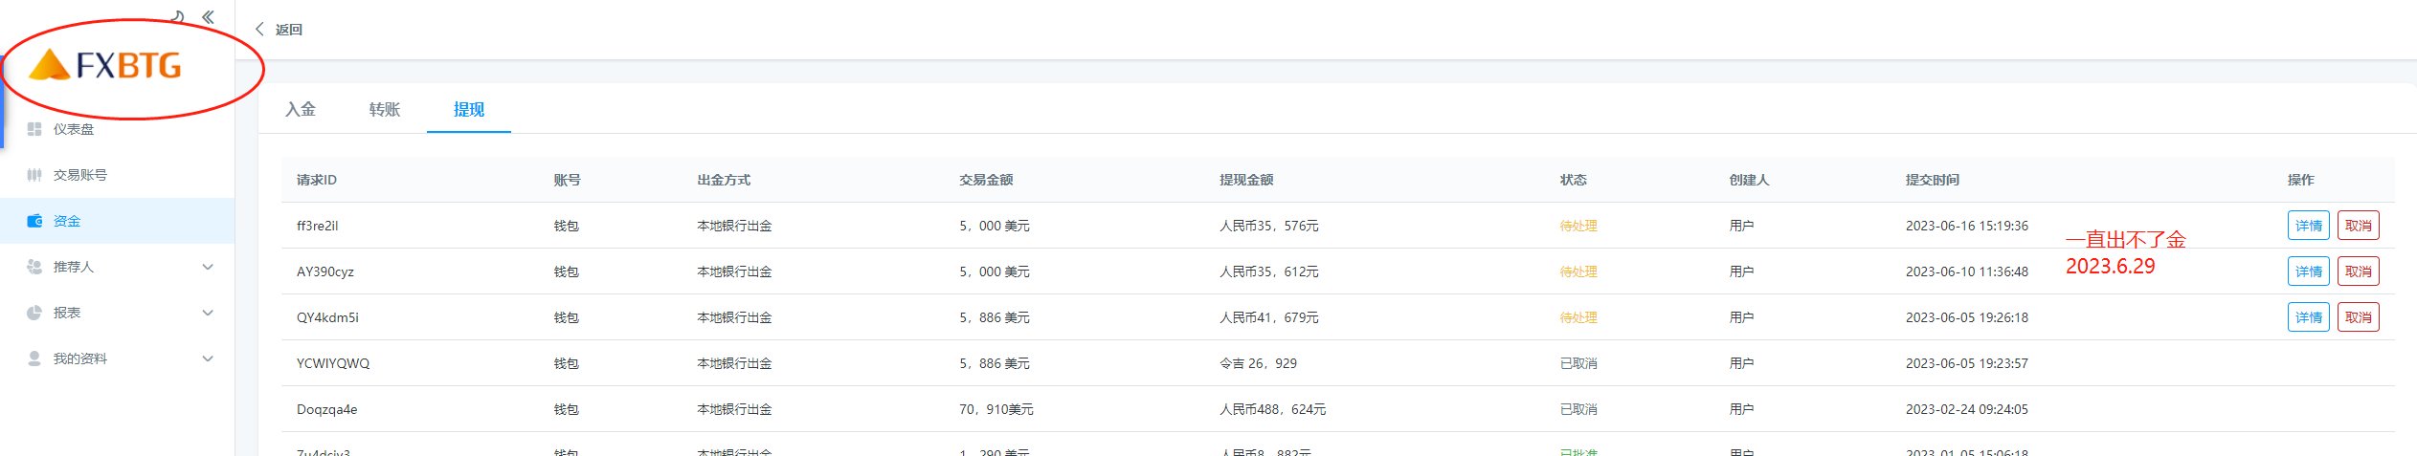Click the back arrow next to 返回
The width and height of the screenshot is (2417, 456).
(x=259, y=30)
